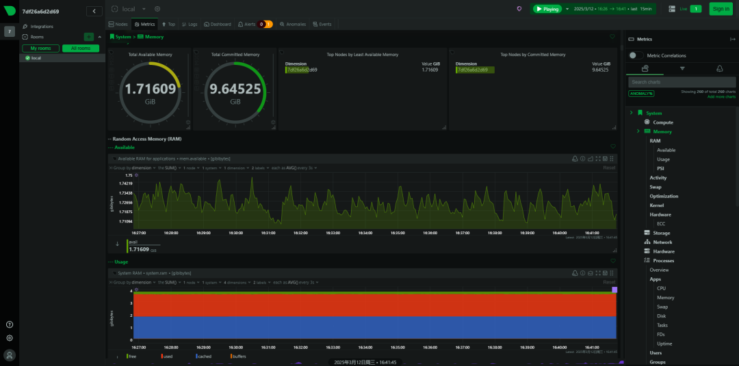Select the filter tab icon in Metrics panel
The width and height of the screenshot is (739, 366).
(682, 69)
